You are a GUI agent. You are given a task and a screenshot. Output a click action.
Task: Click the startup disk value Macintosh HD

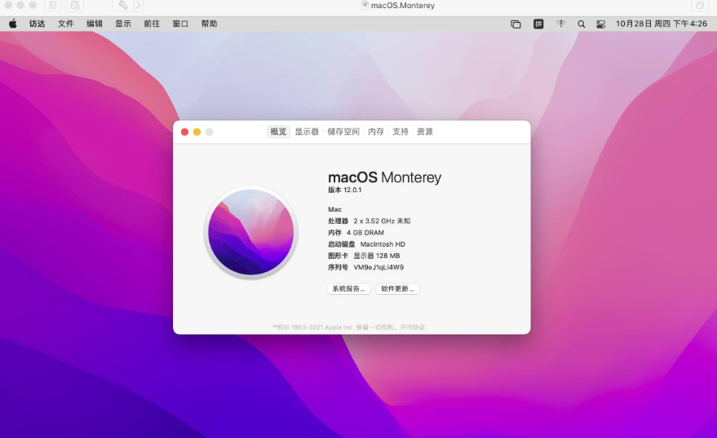(383, 244)
